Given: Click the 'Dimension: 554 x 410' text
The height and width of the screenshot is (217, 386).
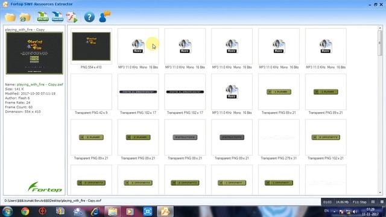Looking at the screenshot, I should point(23,112).
